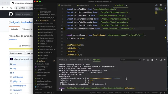Open the PROBLEMS panel tab
168x94 pixels.
[63, 60]
